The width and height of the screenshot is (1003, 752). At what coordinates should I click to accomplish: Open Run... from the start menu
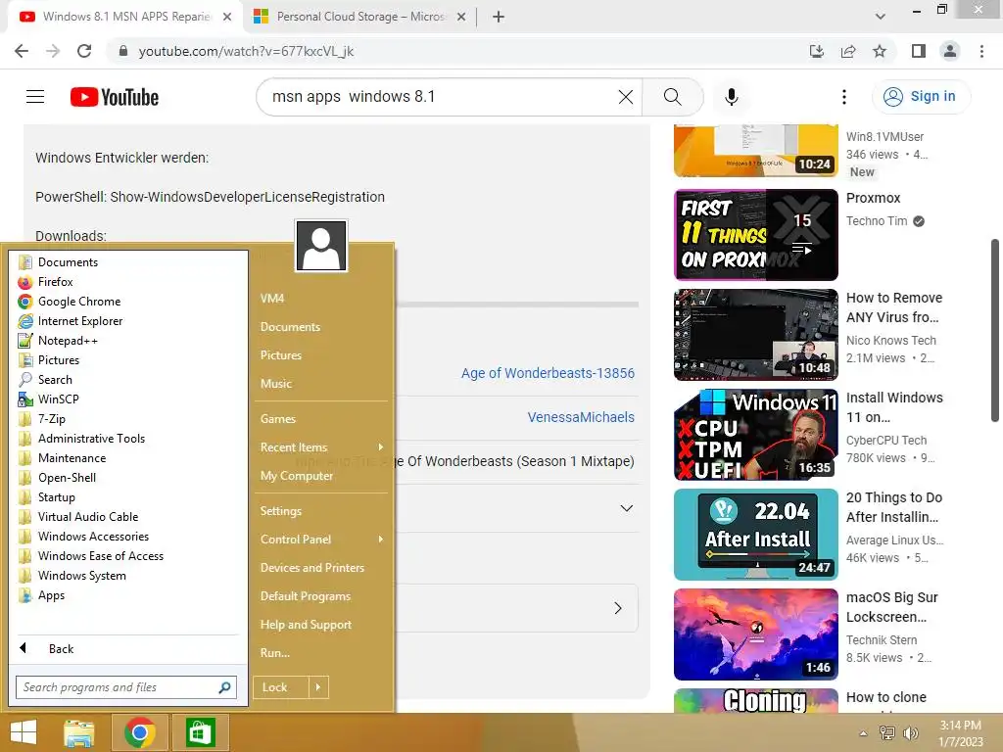tap(275, 653)
